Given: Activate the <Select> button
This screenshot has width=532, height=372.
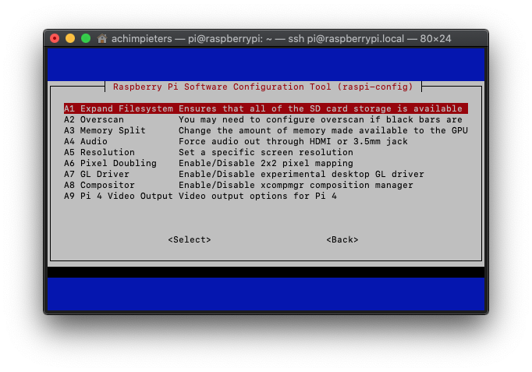Looking at the screenshot, I should pos(190,239).
